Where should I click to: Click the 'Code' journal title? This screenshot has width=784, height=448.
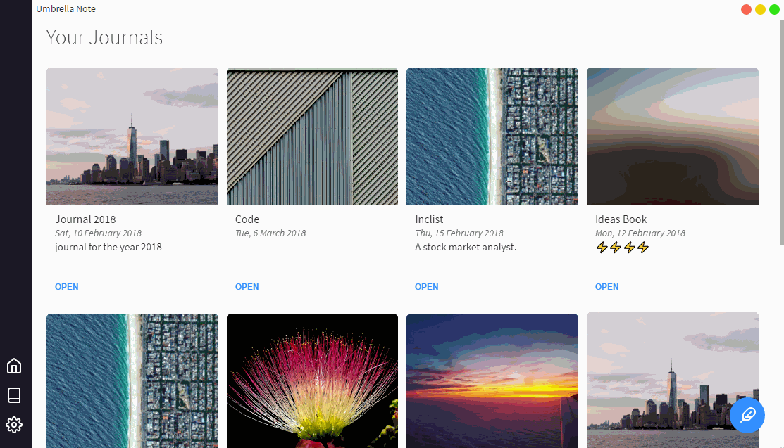pyautogui.click(x=247, y=219)
